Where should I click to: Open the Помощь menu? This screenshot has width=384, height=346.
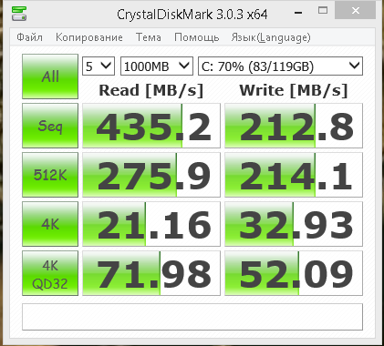click(196, 37)
